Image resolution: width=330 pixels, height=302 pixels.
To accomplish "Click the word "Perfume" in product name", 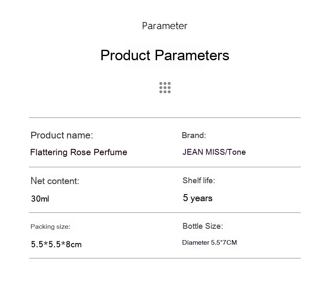I will (x=110, y=152).
